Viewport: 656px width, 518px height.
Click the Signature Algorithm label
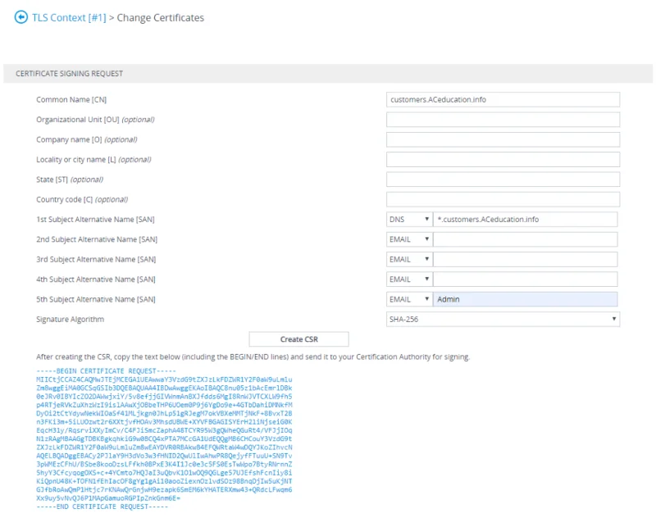click(70, 320)
